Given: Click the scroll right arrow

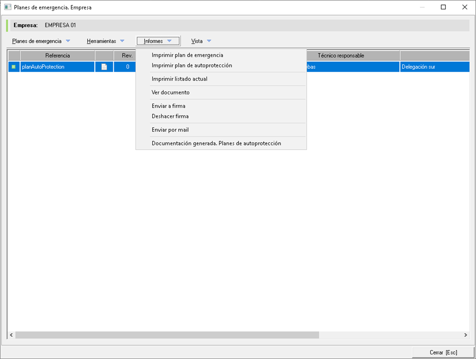Looking at the screenshot, I should 466,335.
